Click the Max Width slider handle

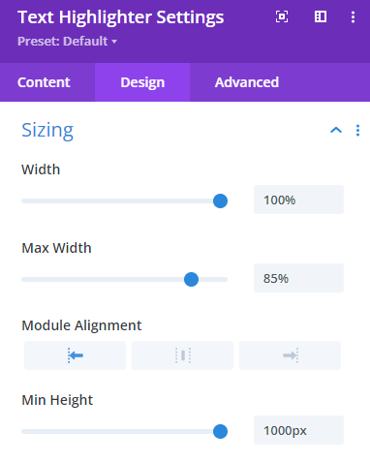click(191, 279)
